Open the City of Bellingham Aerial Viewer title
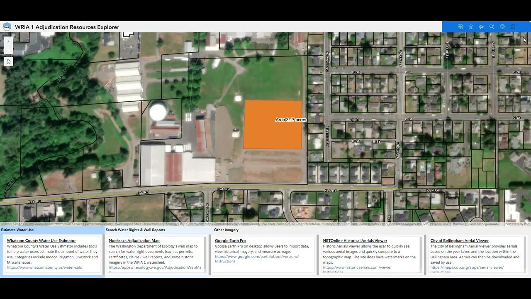This screenshot has height=299, width=531. pos(460,240)
